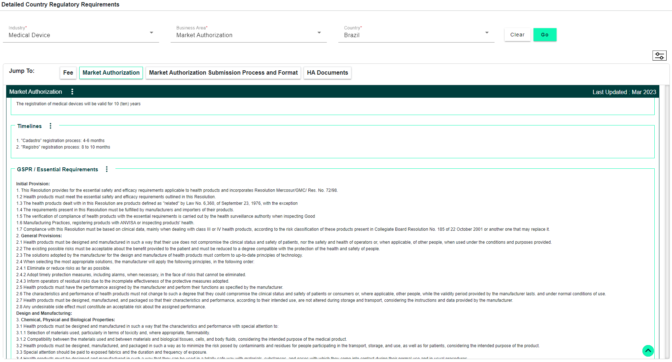
Task: Expand the Business Area dropdown
Action: (248, 35)
